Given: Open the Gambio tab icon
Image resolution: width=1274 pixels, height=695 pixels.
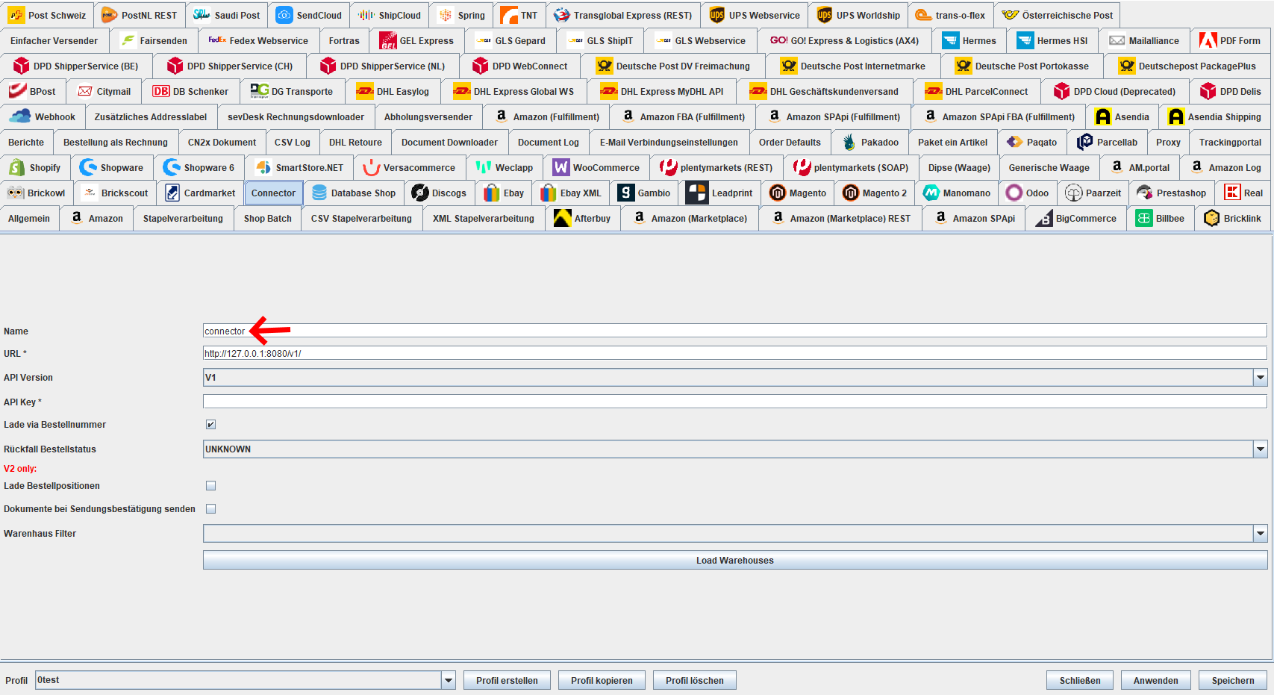Looking at the screenshot, I should 626,193.
